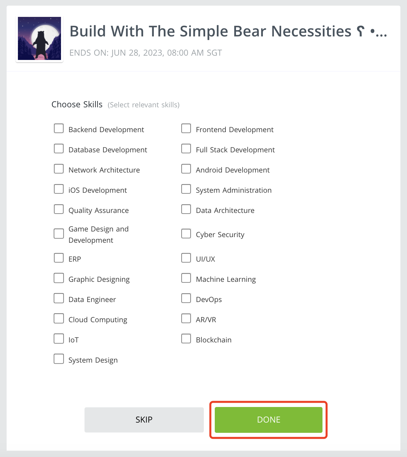Select the DevOps skill checkbox
This screenshot has height=457, width=407.
(x=186, y=298)
